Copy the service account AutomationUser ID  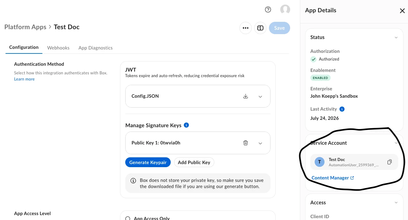389,162
